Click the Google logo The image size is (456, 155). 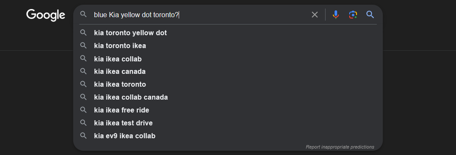[46, 15]
